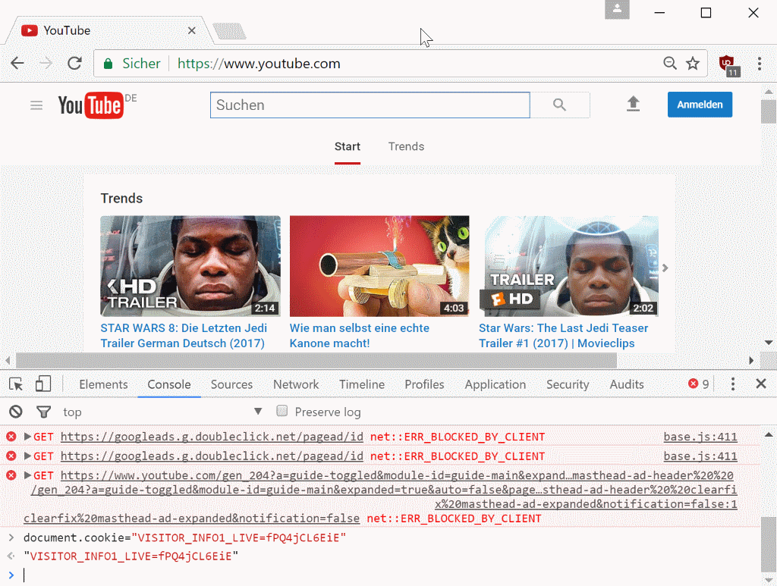Screen dimensions: 777x586
Task: Click the red error count badge
Action: 698,384
